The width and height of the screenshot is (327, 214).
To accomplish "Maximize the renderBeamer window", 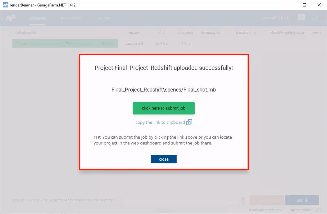I will [x=304, y=5].
